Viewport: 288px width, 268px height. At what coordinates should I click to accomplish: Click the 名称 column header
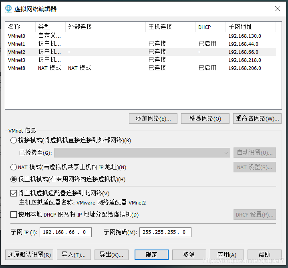click(14, 27)
